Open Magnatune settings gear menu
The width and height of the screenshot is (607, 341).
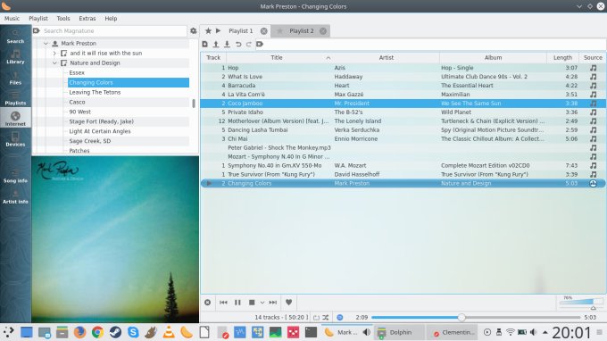click(193, 30)
